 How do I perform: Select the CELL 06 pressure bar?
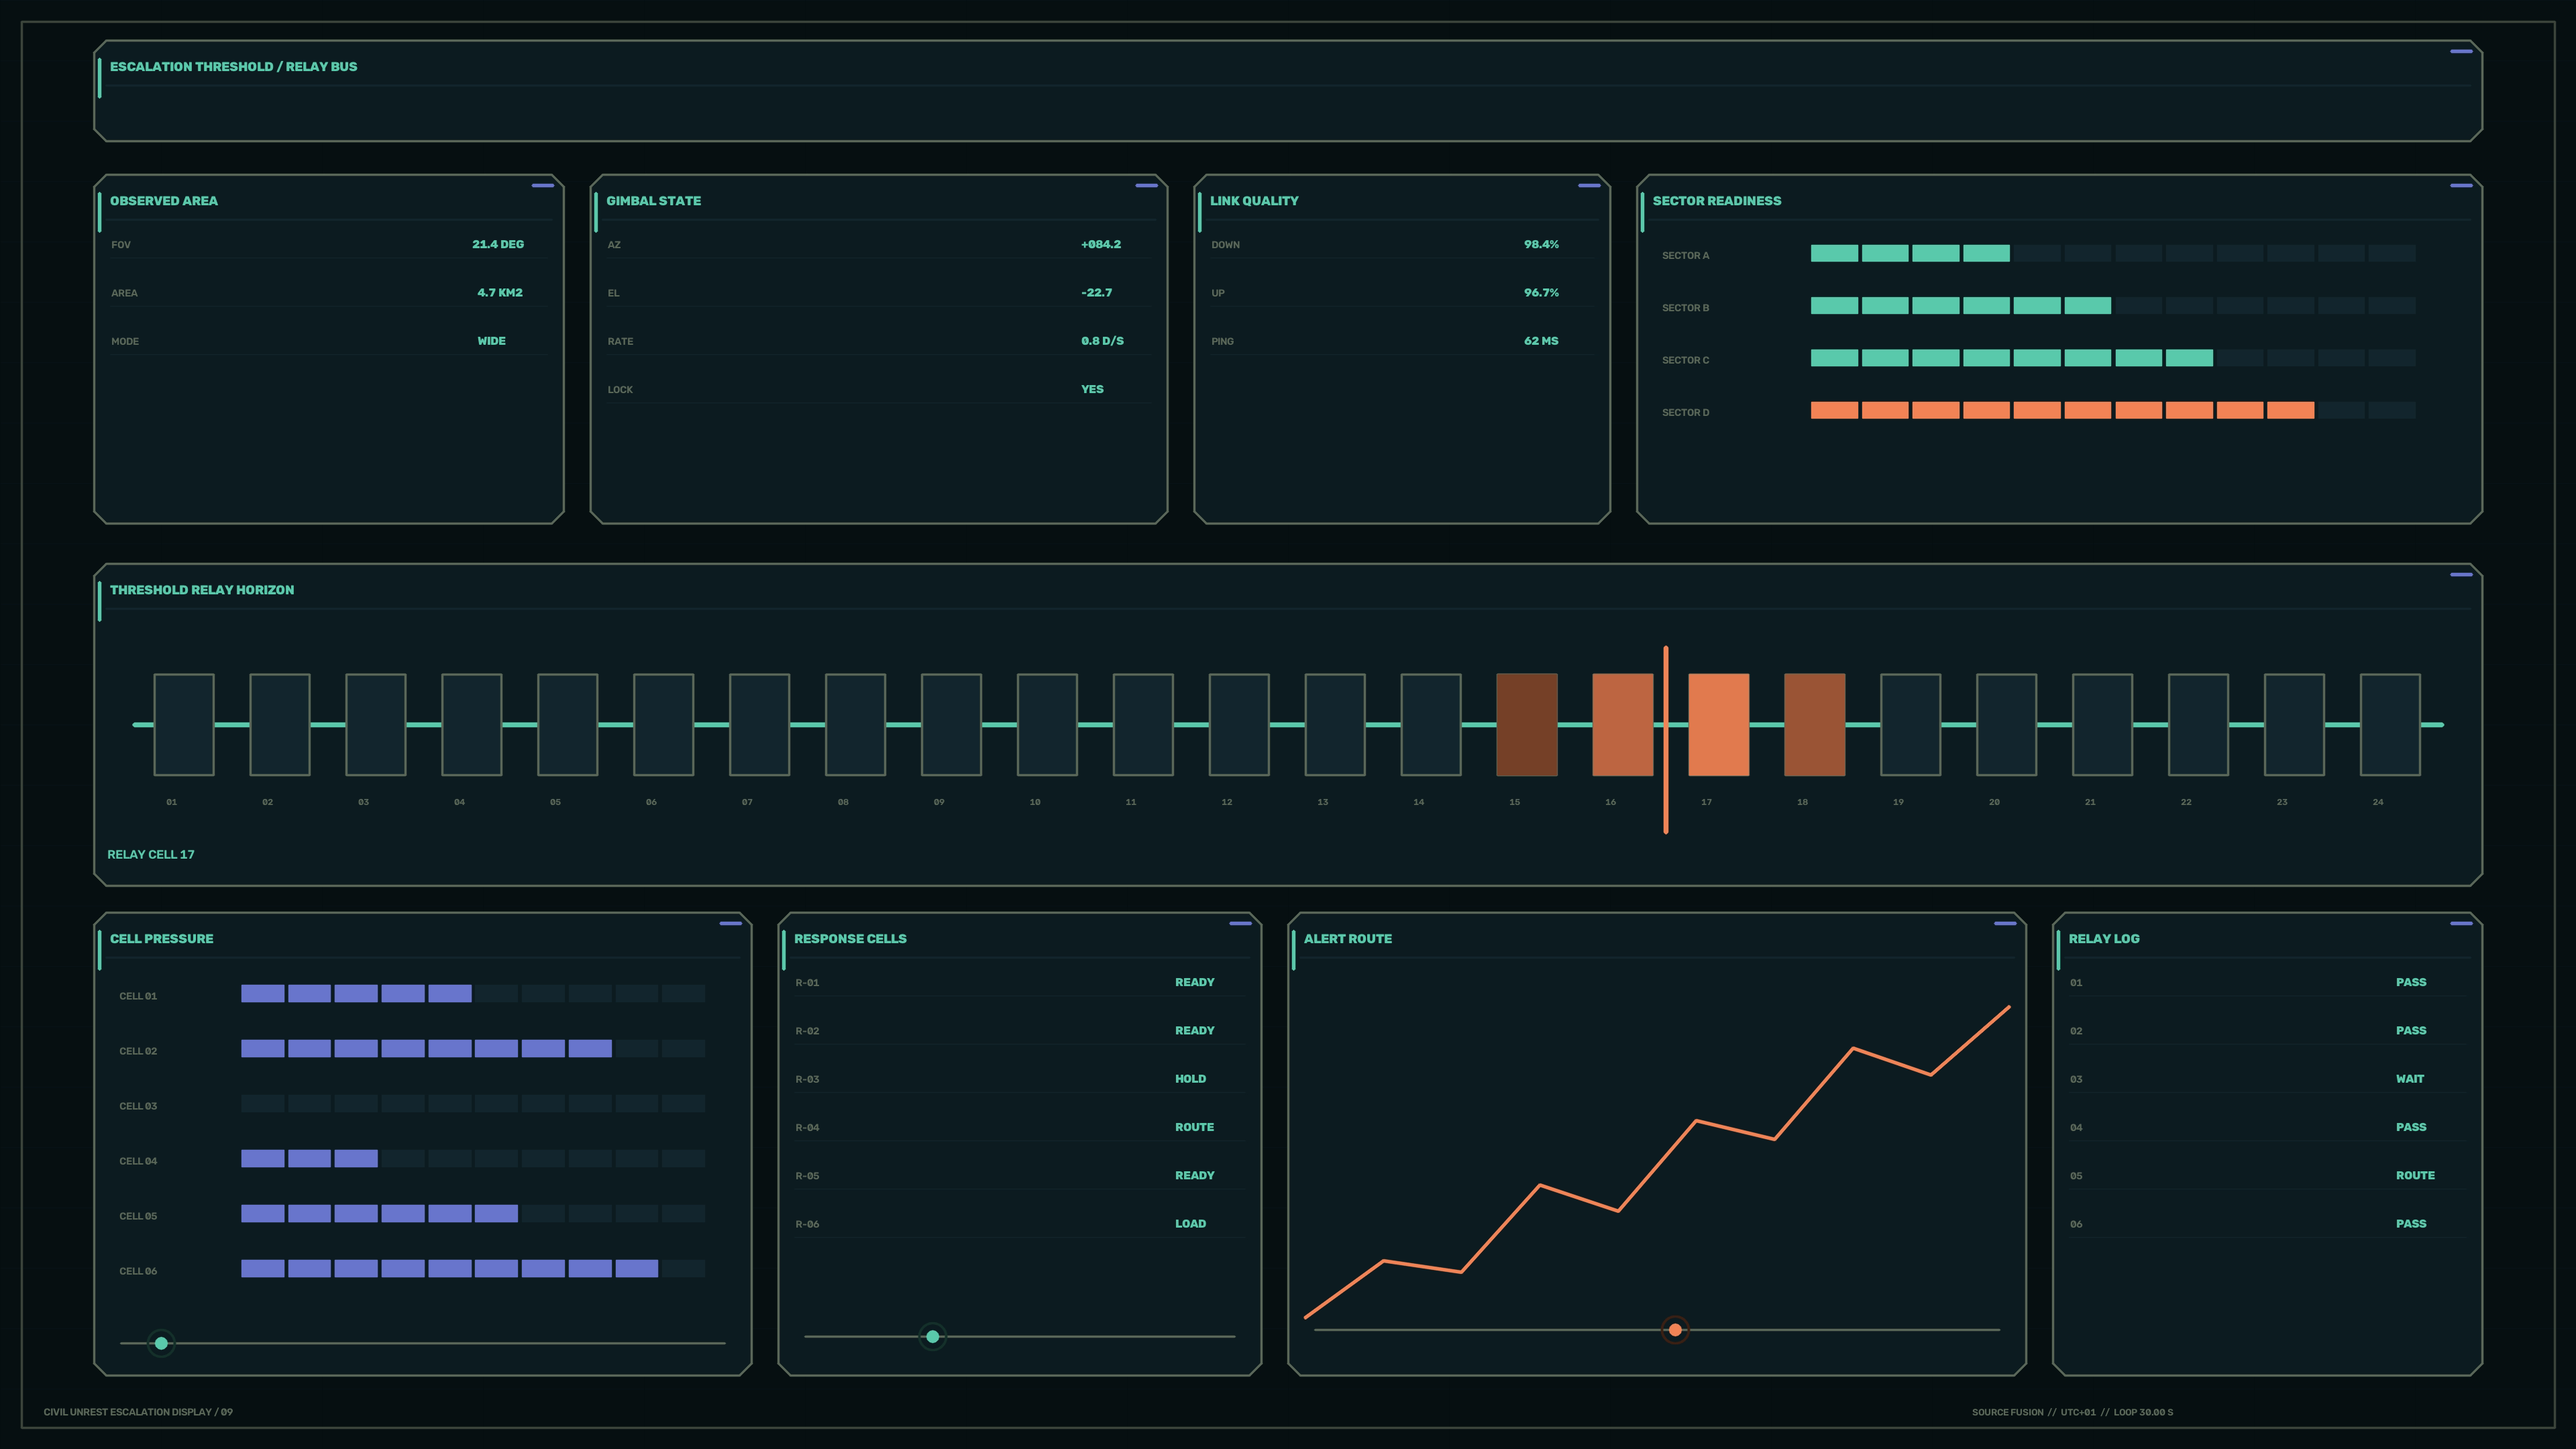pyautogui.click(x=473, y=1268)
